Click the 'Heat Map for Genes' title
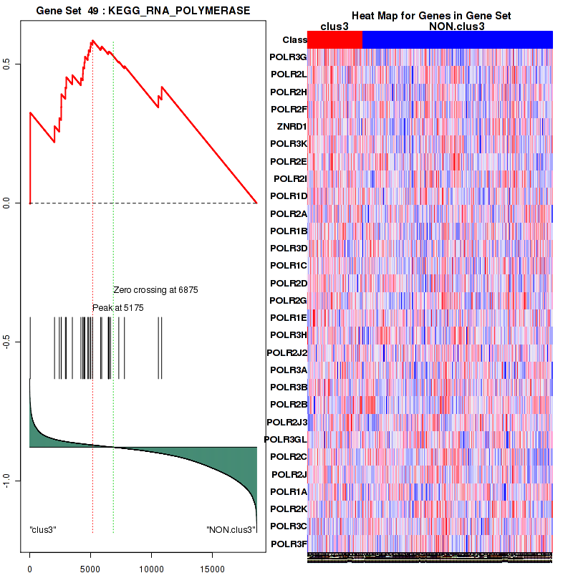This screenshot has height=573, width=573. (x=430, y=16)
